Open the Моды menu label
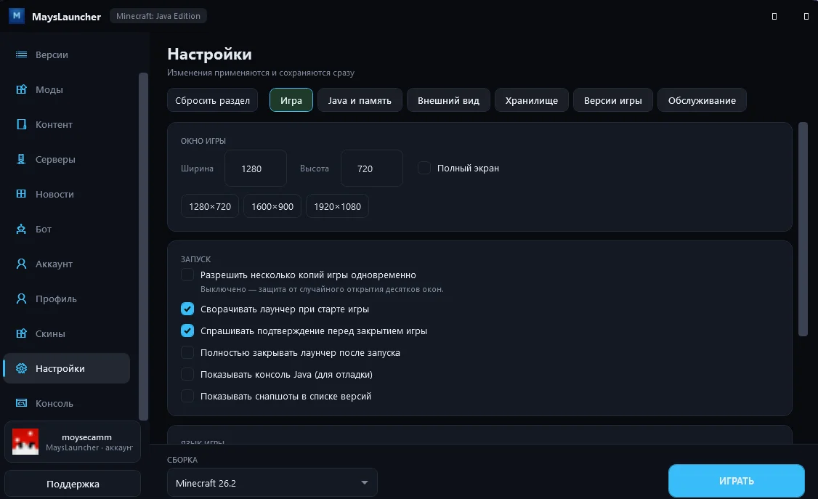The width and height of the screenshot is (818, 499). tap(49, 89)
